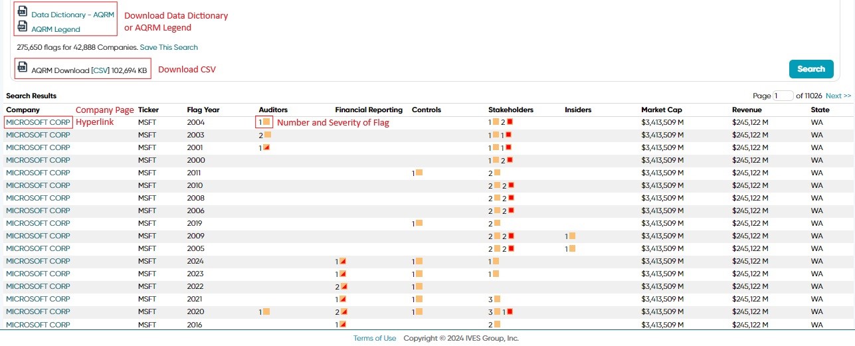Open MICROSOFT CORP link in the 2019 row
Image resolution: width=855 pixels, height=346 pixels.
pos(38,223)
